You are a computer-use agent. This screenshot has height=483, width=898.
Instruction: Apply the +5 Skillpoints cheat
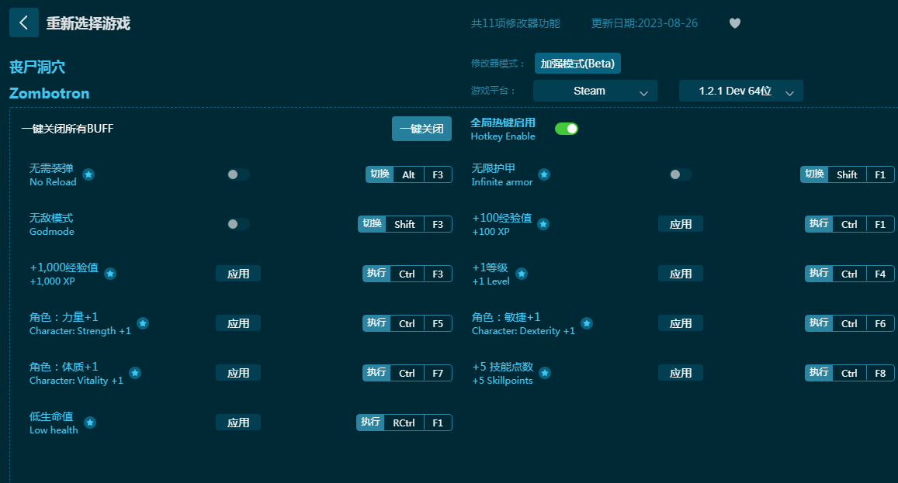coord(681,373)
